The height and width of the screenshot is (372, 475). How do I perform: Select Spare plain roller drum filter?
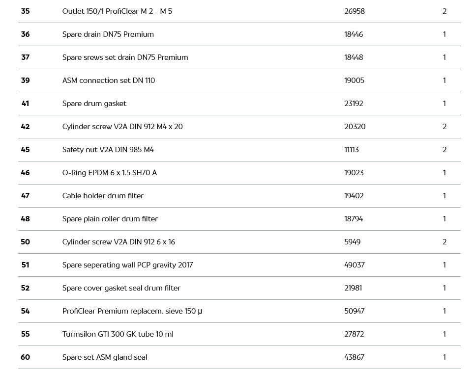pyautogui.click(x=110, y=219)
